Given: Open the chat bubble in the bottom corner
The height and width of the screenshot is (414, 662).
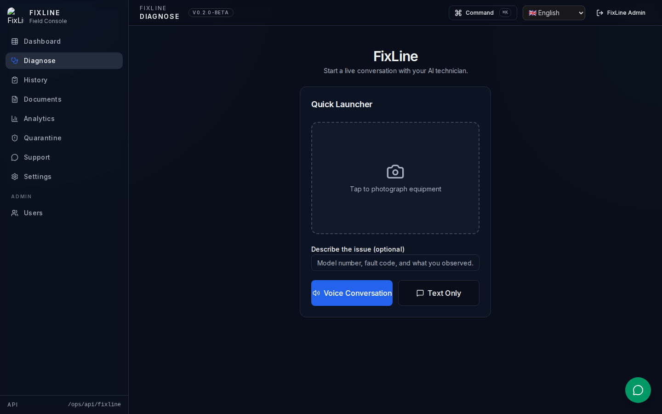Looking at the screenshot, I should tap(638, 390).
